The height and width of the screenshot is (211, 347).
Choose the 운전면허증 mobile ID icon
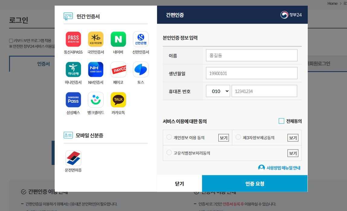[x=73, y=158]
